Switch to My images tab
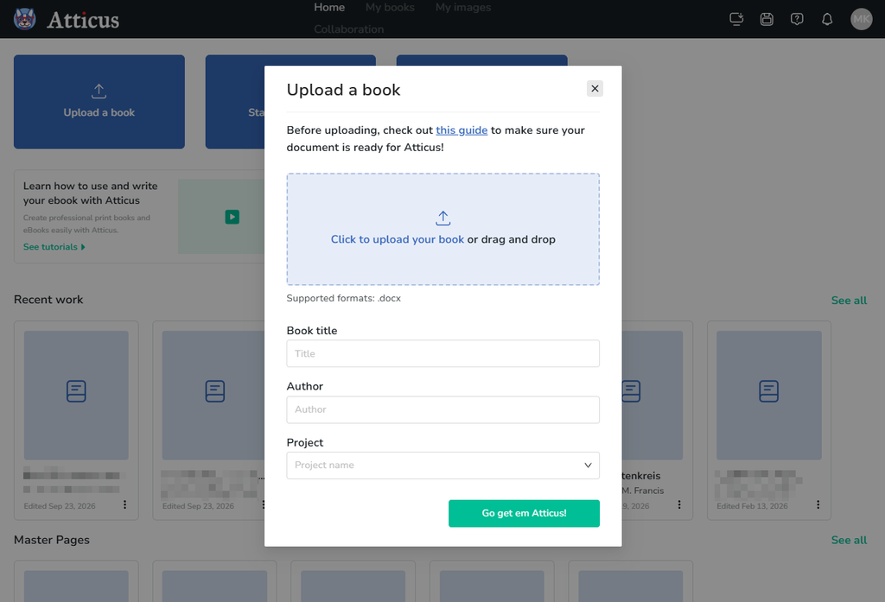The width and height of the screenshot is (885, 602). pos(463,7)
